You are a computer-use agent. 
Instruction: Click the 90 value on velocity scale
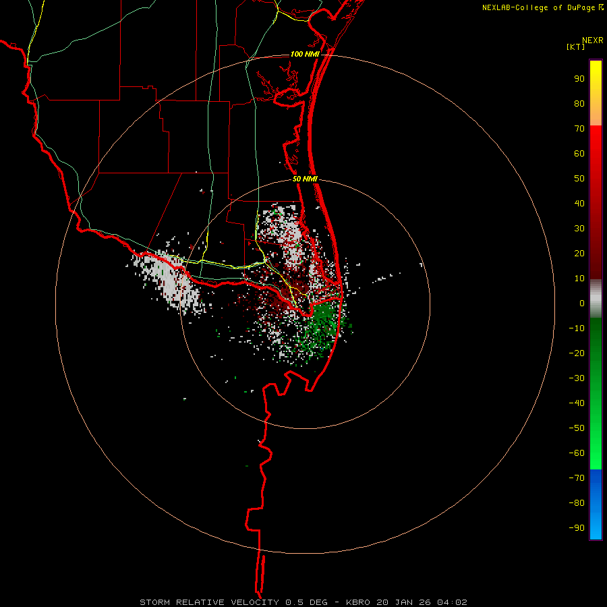pos(579,79)
